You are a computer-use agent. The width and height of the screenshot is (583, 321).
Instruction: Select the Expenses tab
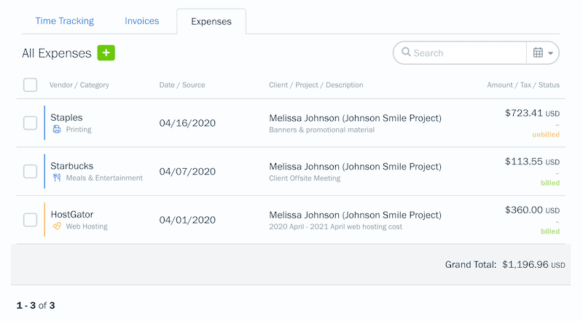[211, 22]
